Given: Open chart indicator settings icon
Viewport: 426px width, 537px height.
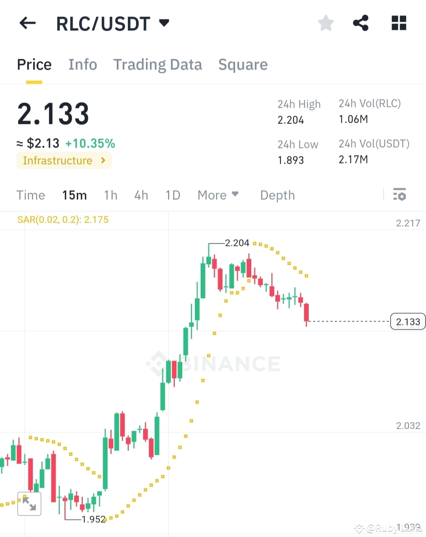Looking at the screenshot, I should 400,195.
